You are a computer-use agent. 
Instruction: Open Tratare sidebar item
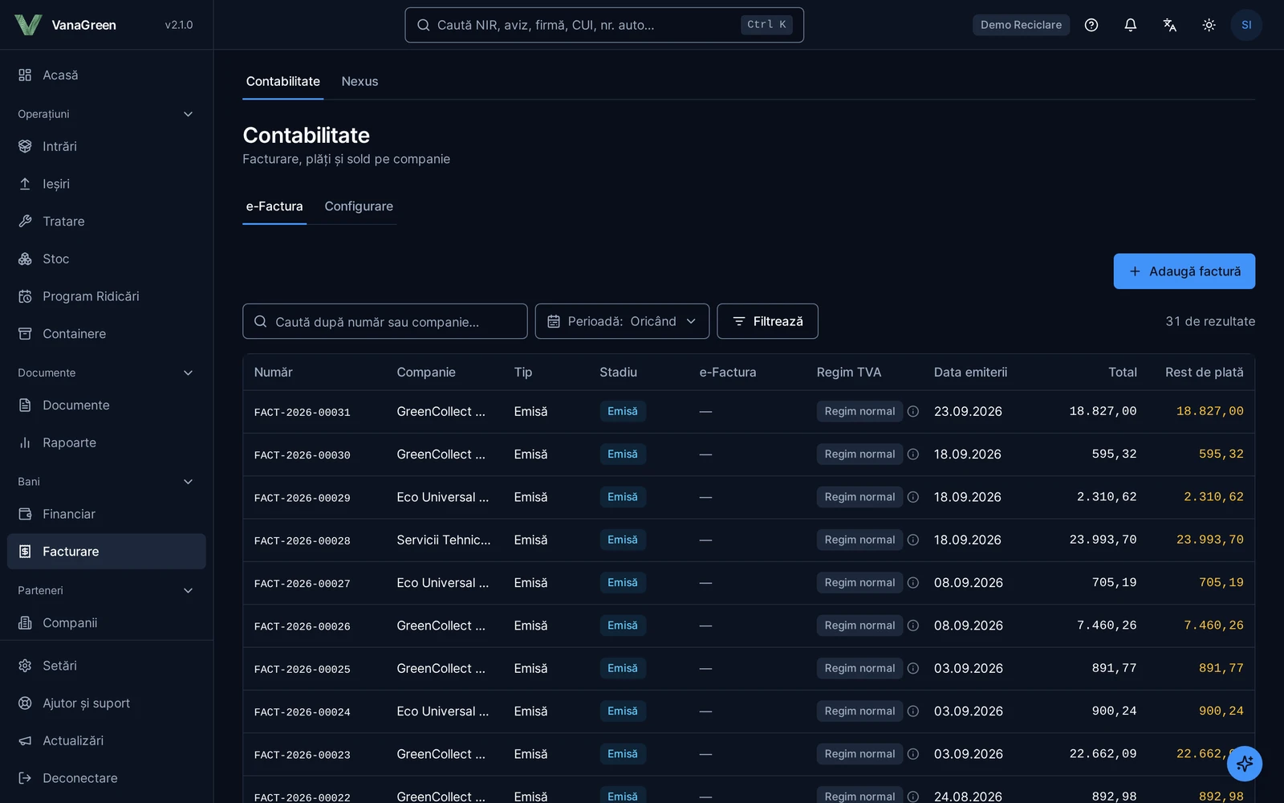[x=107, y=222]
